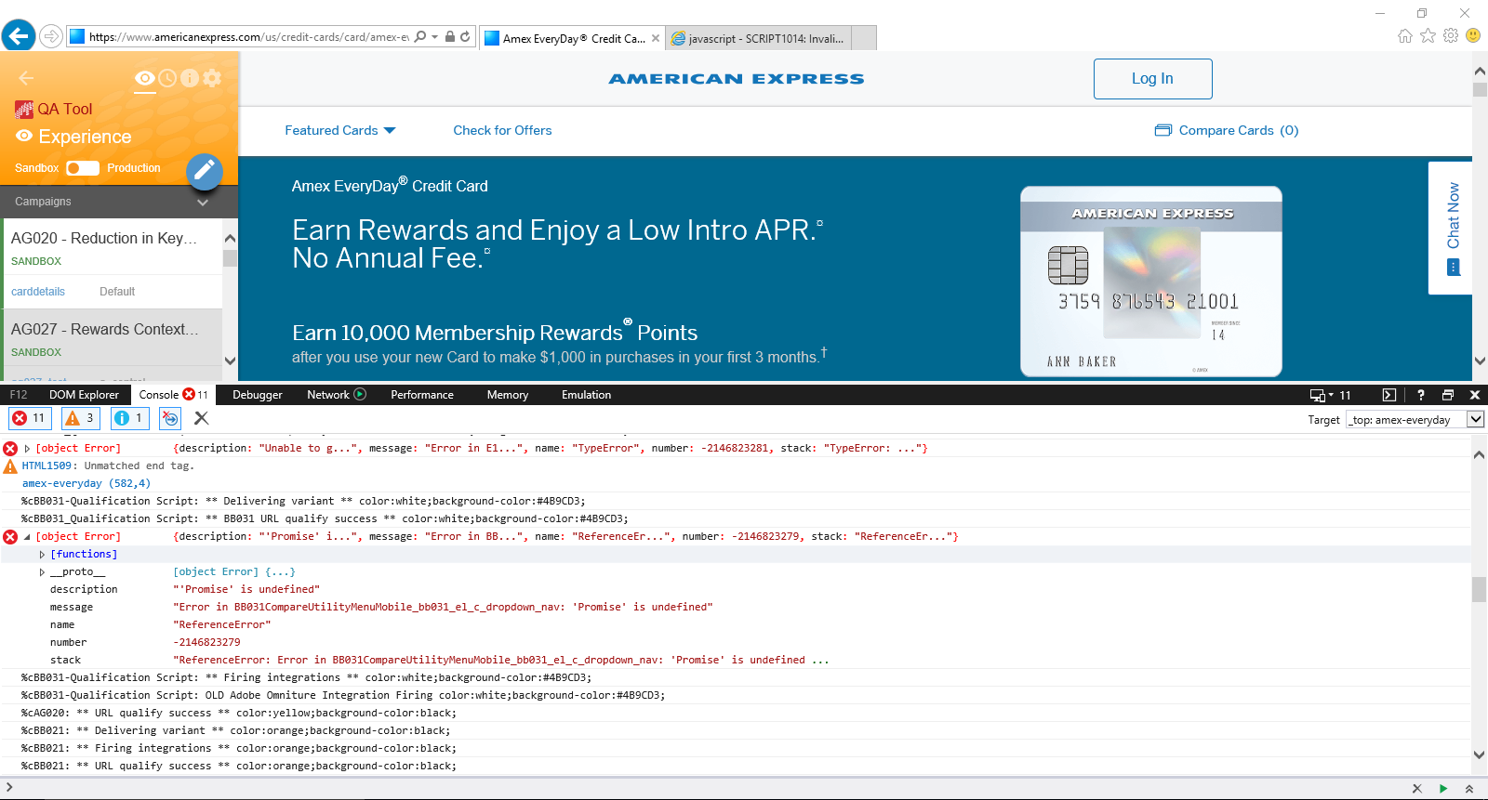
Task: Open the Featured Cards dropdown
Action: click(x=339, y=130)
